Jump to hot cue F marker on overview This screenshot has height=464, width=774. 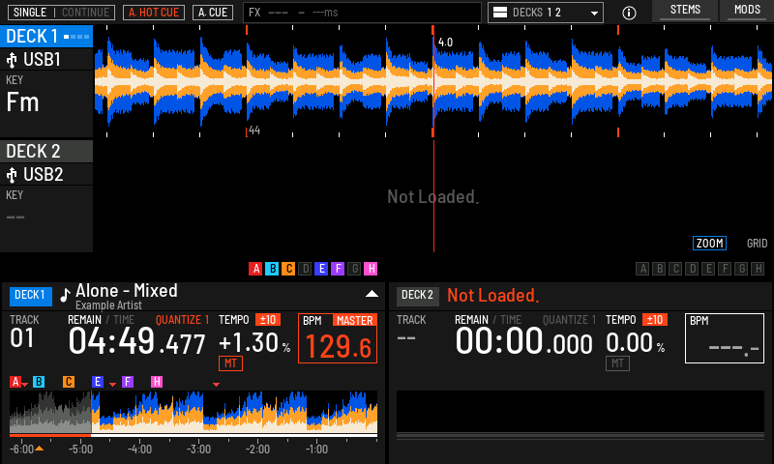(x=128, y=382)
